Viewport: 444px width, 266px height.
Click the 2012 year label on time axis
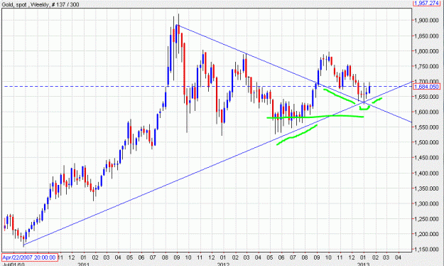(x=223, y=265)
